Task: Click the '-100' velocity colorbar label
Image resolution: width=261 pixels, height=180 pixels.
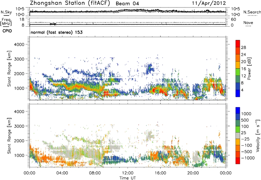Action: (247, 145)
